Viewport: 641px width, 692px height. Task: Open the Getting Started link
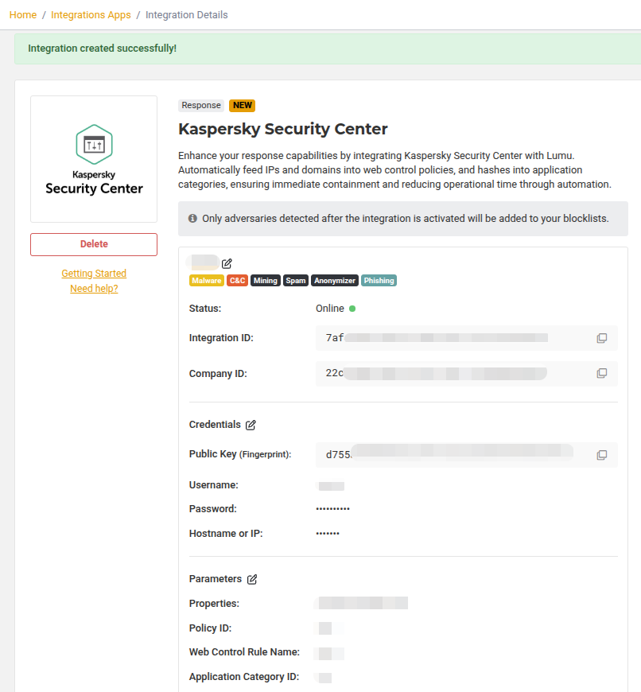point(94,274)
